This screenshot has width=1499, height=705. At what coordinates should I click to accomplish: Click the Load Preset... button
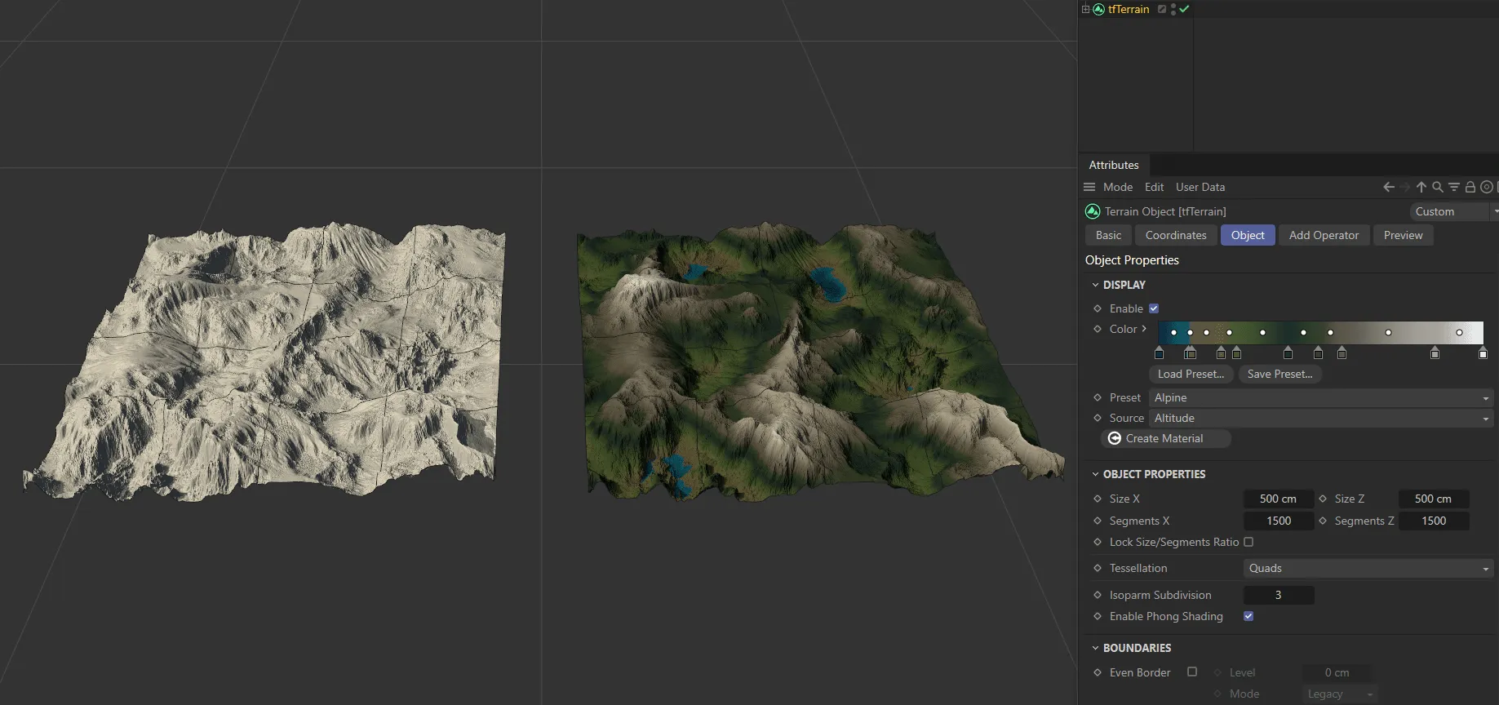[x=1191, y=374]
